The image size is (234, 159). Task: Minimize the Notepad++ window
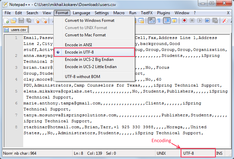(x=203, y=3)
